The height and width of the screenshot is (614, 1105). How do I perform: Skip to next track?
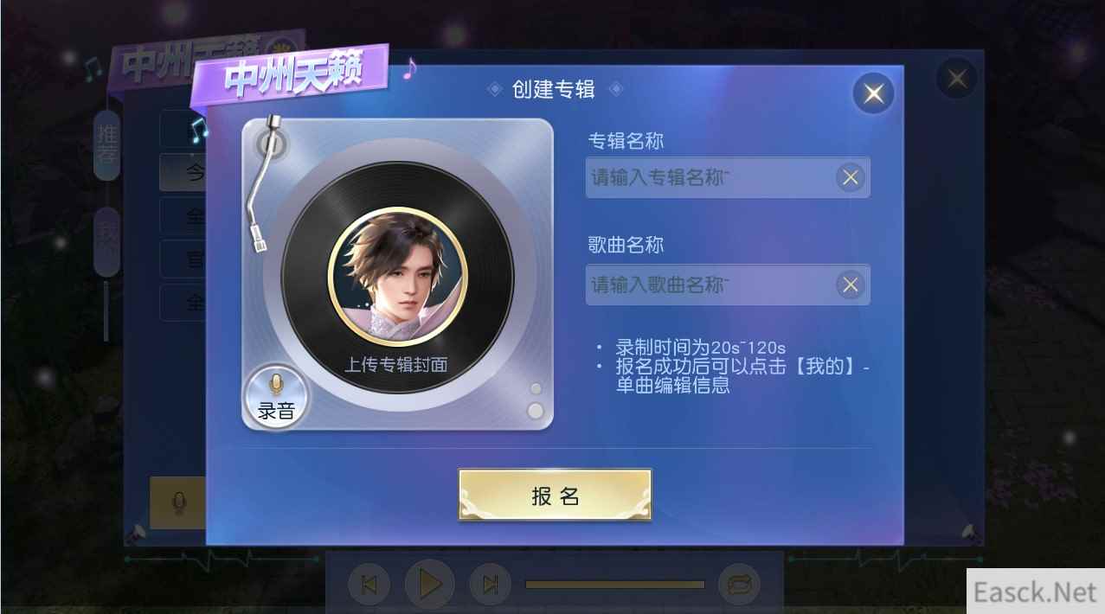(x=490, y=585)
